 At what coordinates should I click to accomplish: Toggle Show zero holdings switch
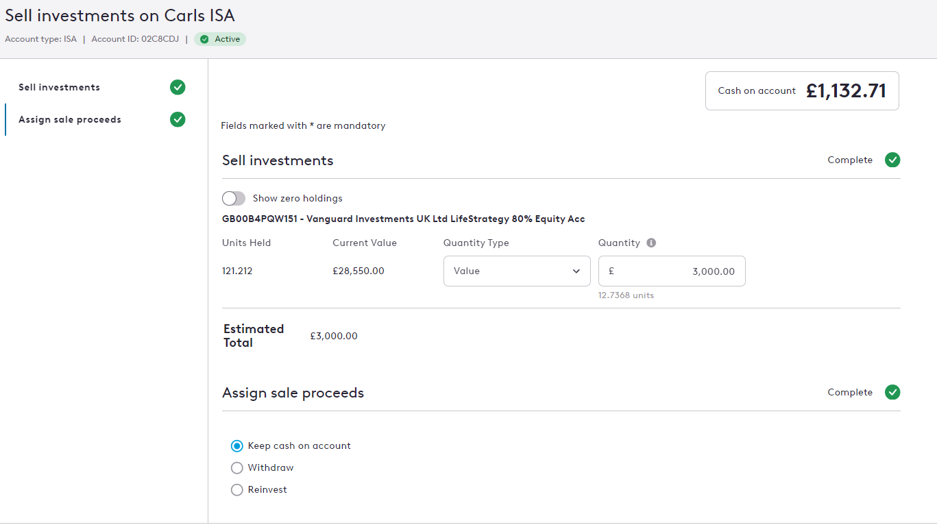point(234,198)
